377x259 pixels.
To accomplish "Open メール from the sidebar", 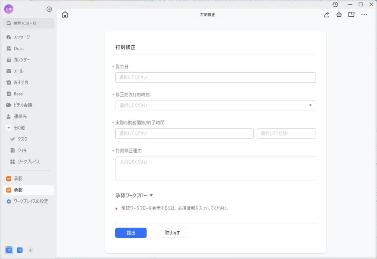I will tap(18, 71).
